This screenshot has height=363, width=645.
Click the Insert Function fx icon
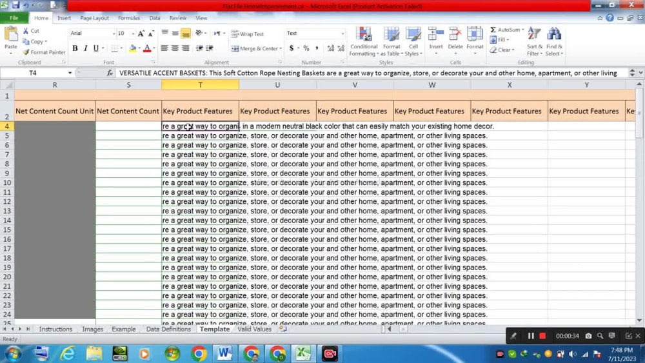110,73
